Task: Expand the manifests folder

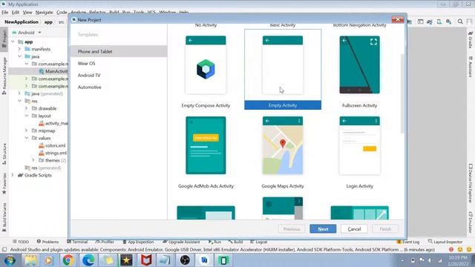Action: click(x=19, y=49)
